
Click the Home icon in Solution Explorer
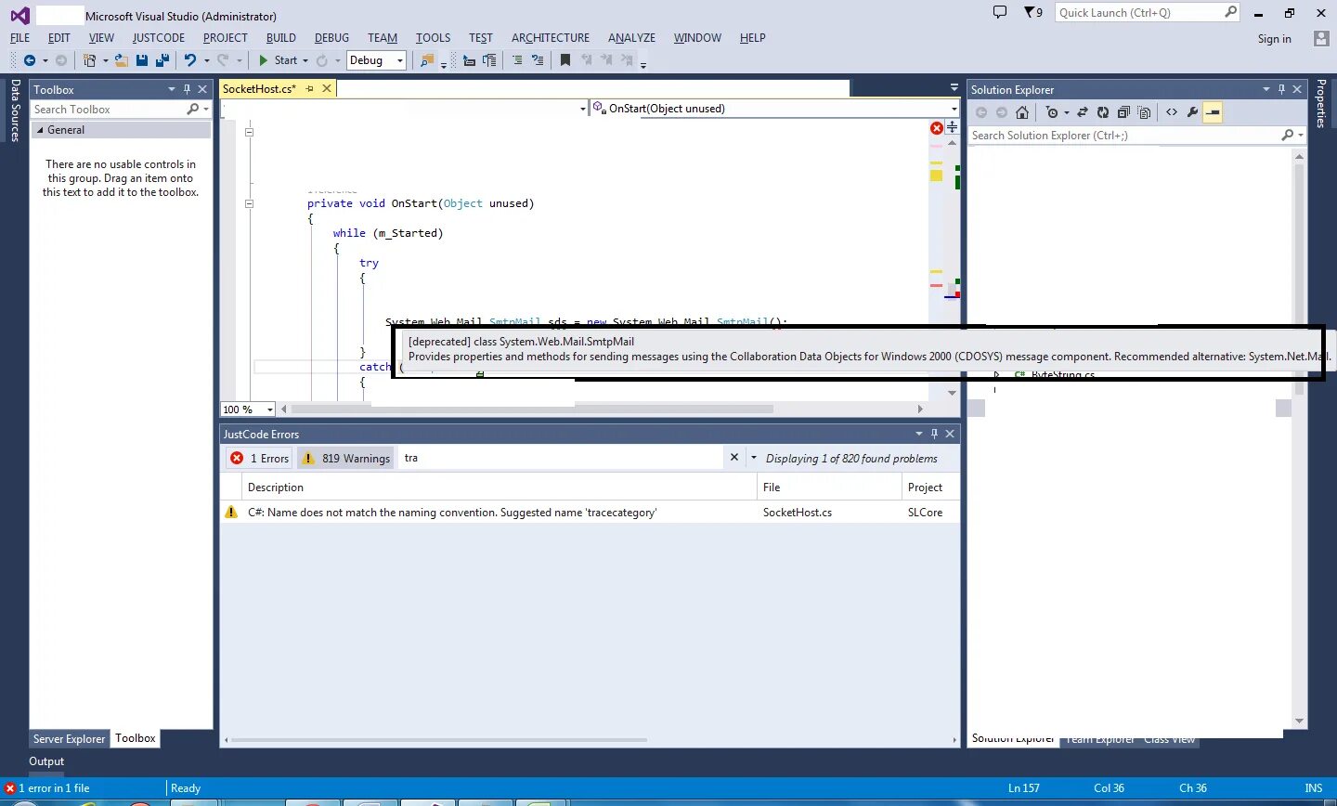1022,112
